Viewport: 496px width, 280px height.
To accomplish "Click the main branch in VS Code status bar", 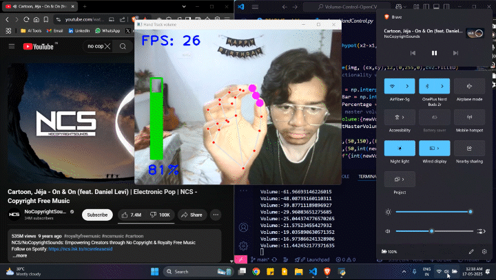I will point(260,260).
